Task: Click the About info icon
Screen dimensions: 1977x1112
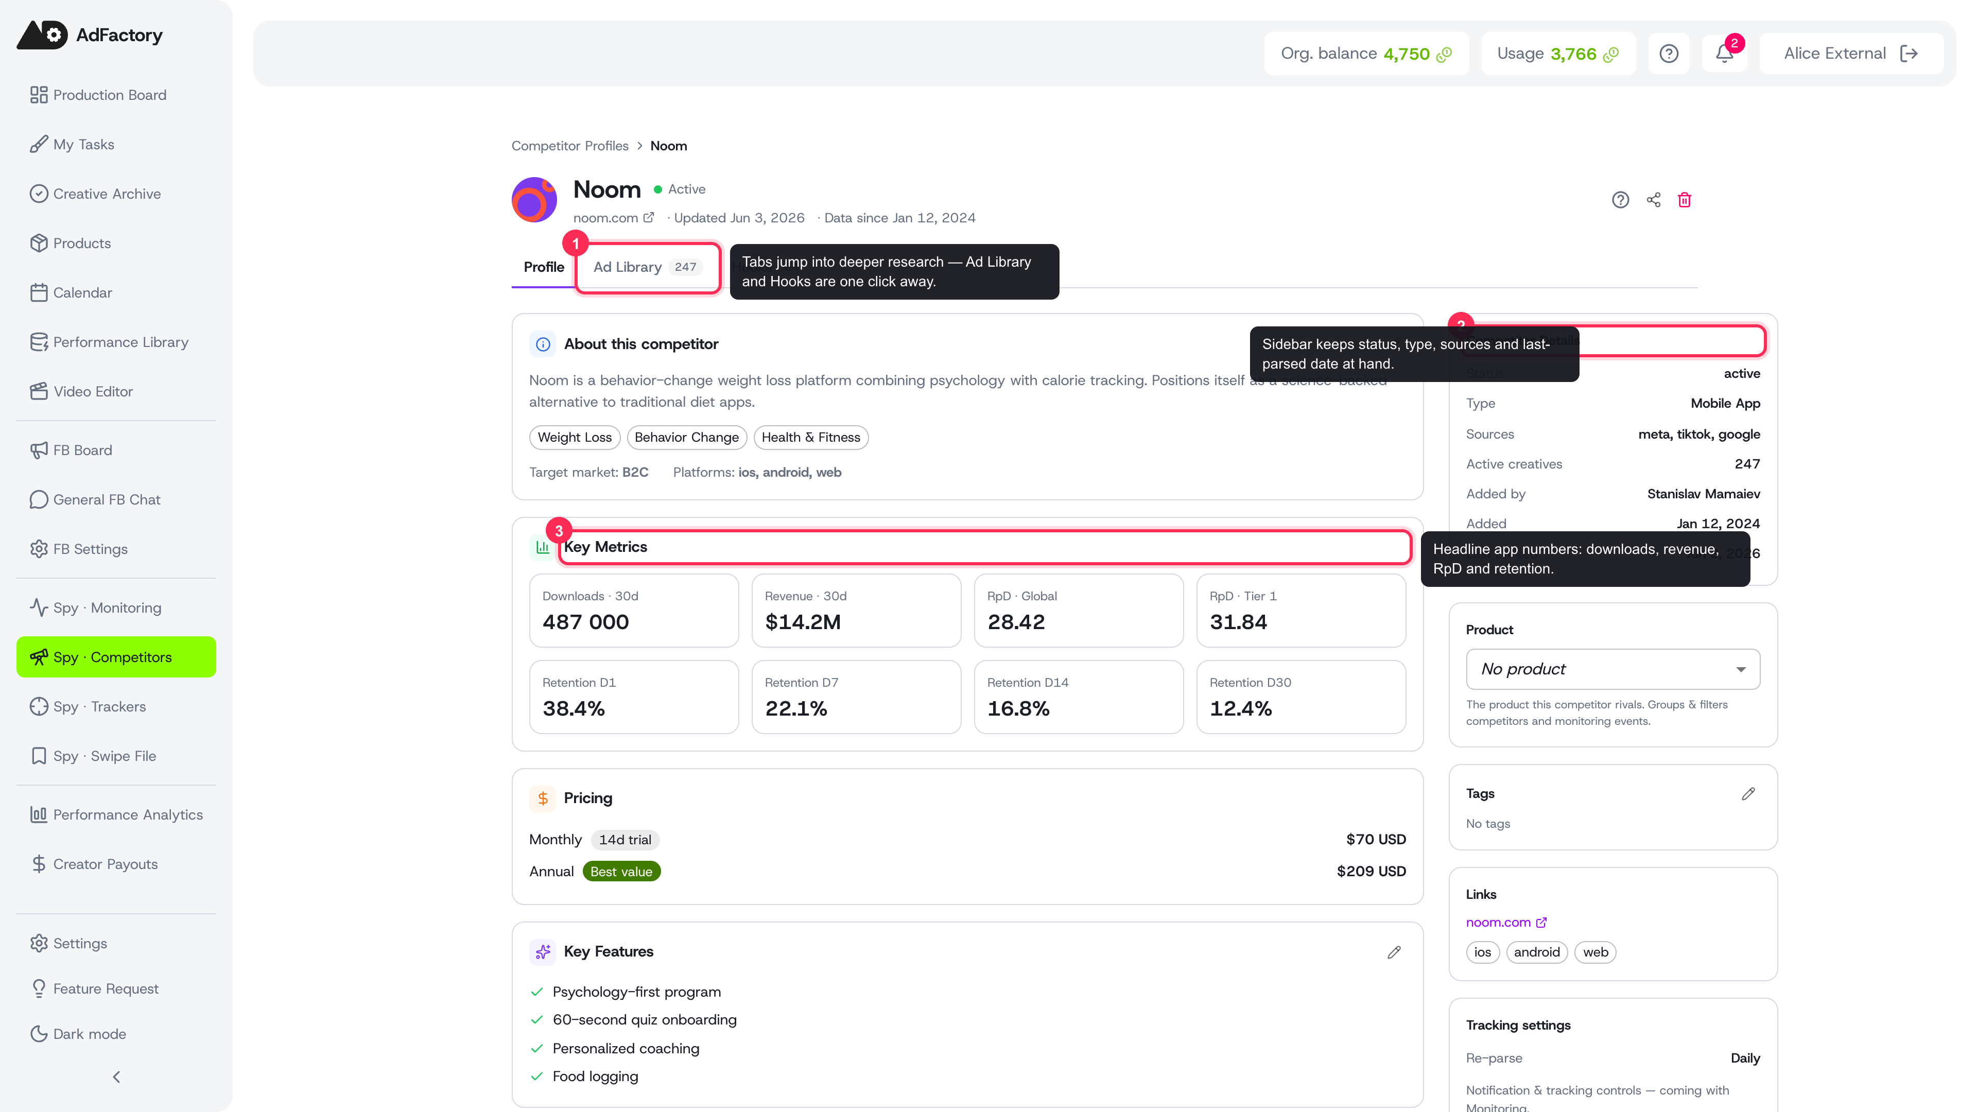Action: [543, 344]
